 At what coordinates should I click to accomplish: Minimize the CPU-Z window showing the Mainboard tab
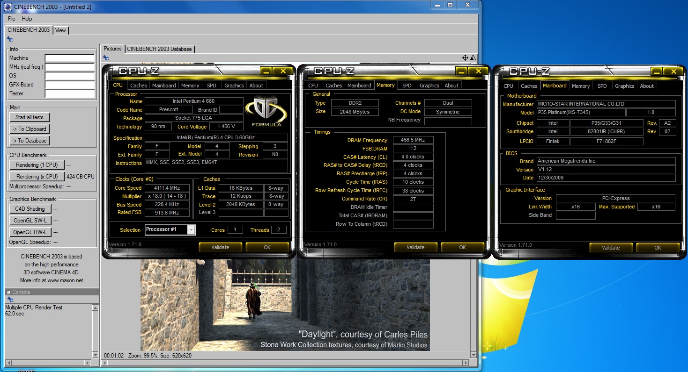click(x=657, y=72)
